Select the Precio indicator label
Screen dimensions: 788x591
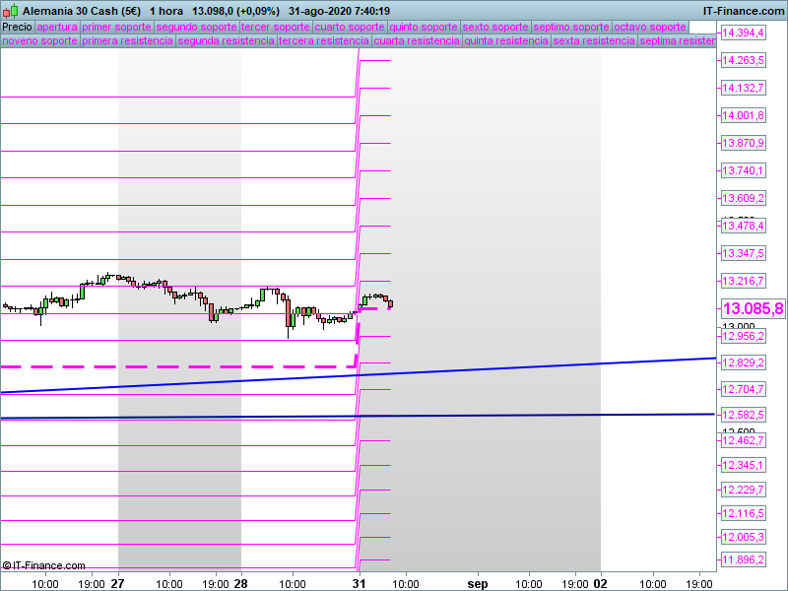(x=17, y=27)
